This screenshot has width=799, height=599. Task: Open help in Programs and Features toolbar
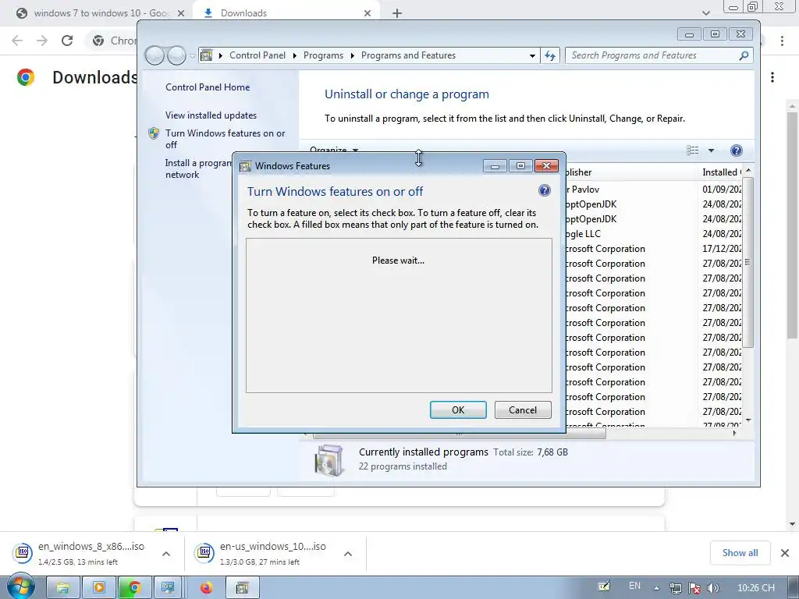click(736, 151)
